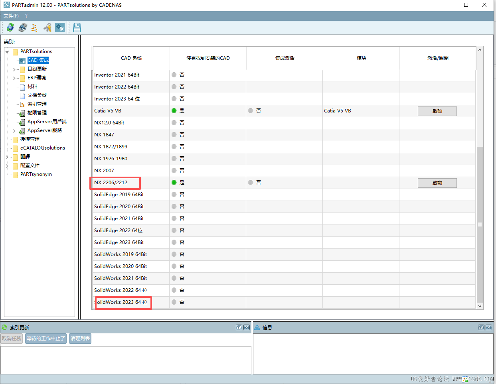Collapse the PARTsolutions tree node

(7, 51)
